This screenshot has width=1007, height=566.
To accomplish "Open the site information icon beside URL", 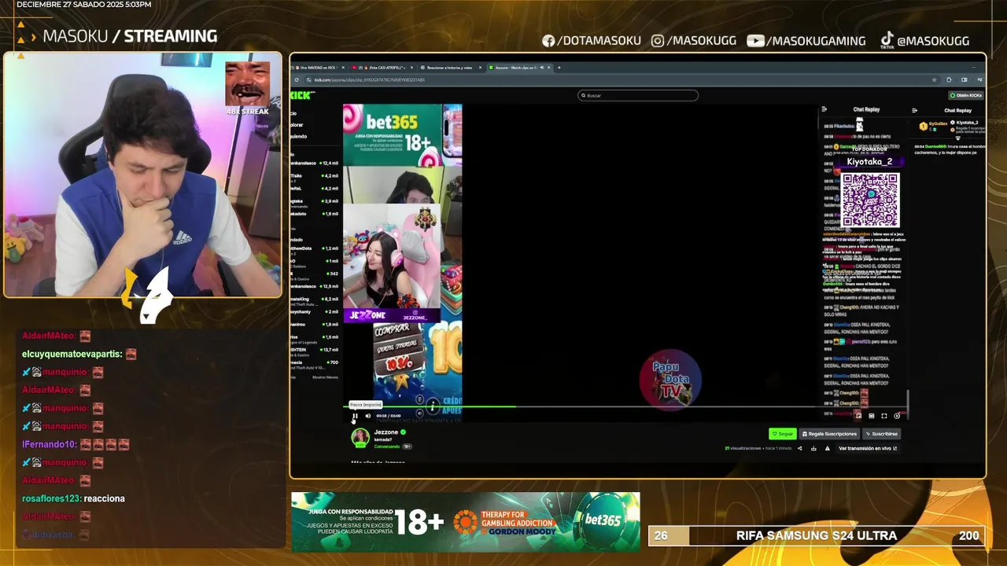I will tap(308, 79).
